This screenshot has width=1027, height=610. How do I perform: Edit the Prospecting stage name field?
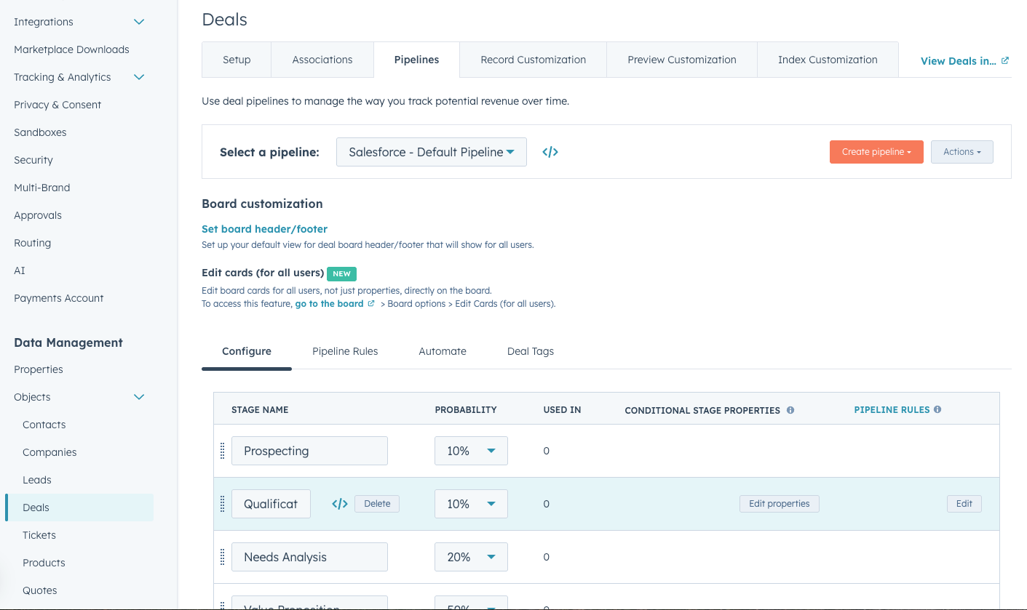pyautogui.click(x=309, y=451)
